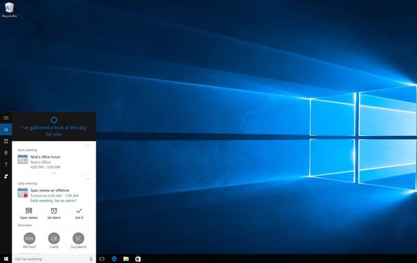The width and height of the screenshot is (417, 263).
Task: Select the SC avatar for attendee Suryakant
Action: click(79, 238)
